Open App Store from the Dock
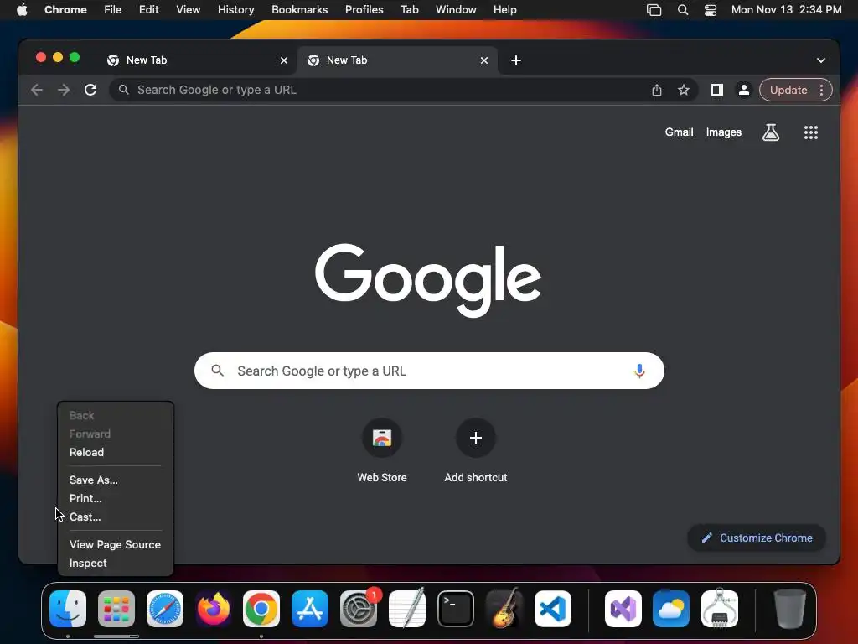 pyautogui.click(x=310, y=609)
